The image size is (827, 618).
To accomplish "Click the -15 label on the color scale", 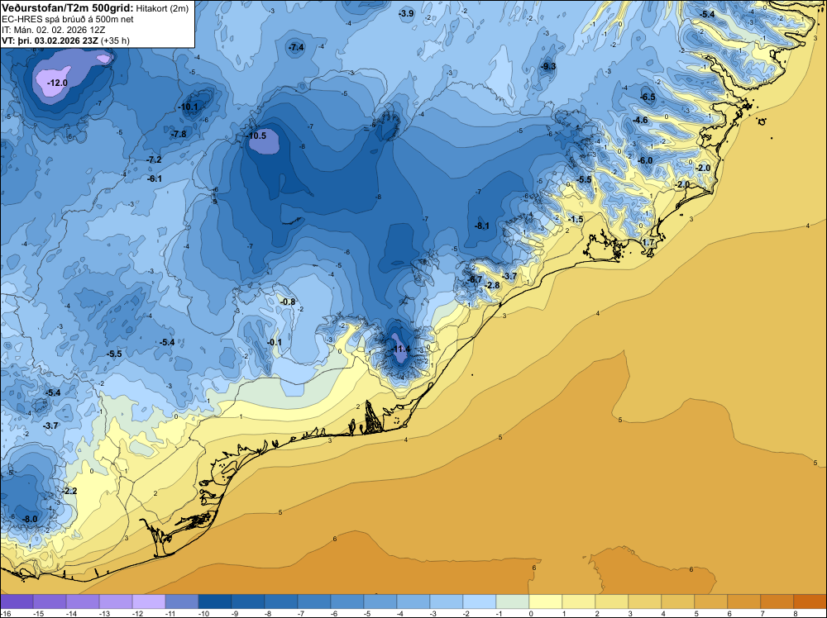I will coord(38,613).
